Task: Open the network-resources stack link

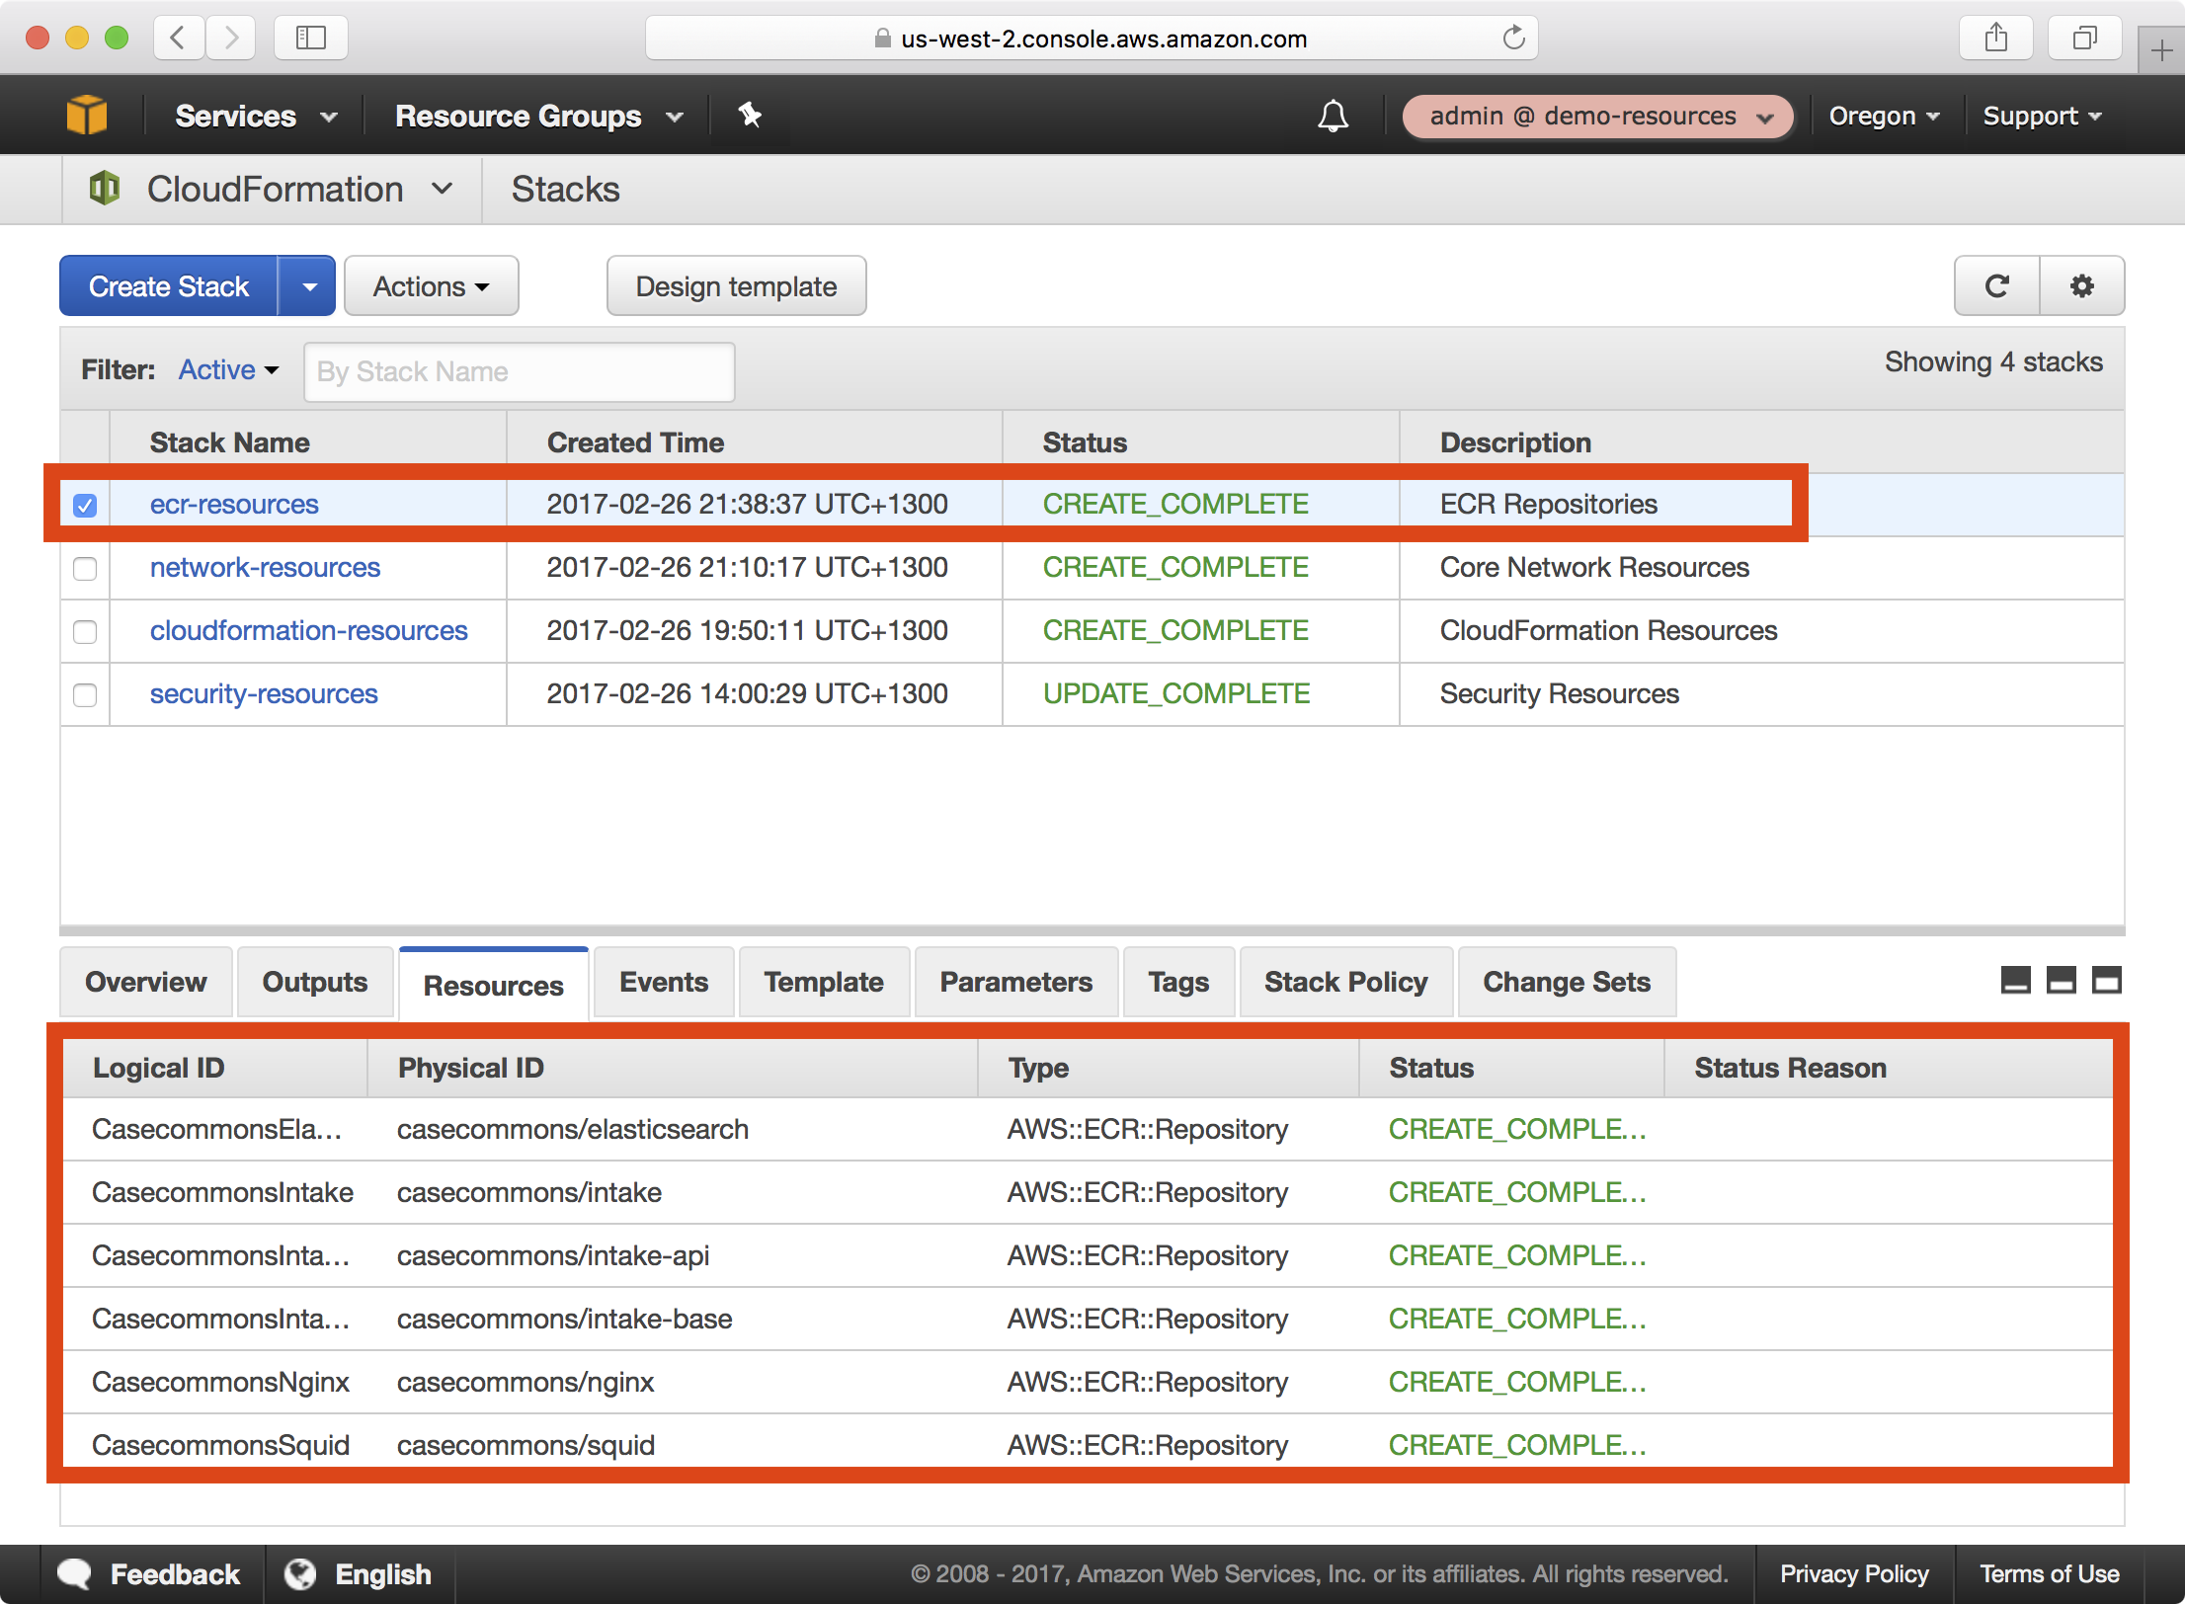Action: click(265, 568)
